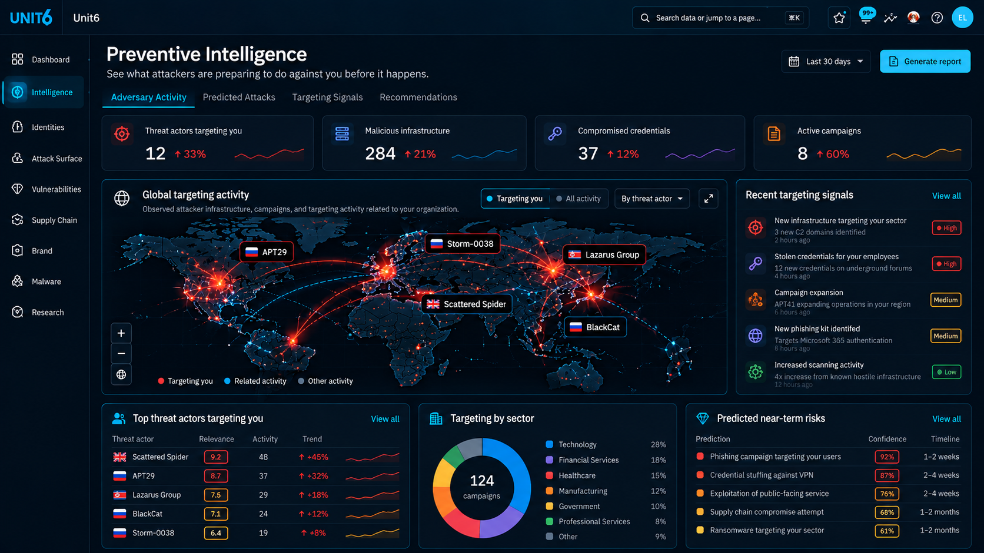
Task: Toggle Other activity legend item
Action: tap(325, 381)
